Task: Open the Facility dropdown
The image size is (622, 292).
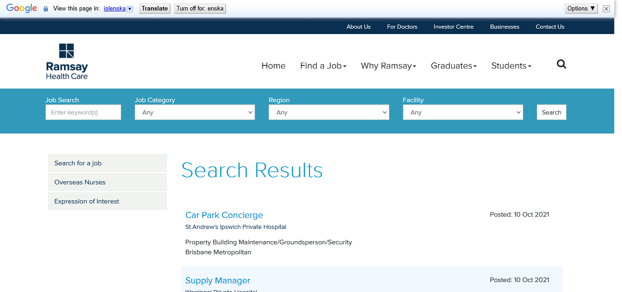Action: coord(463,112)
